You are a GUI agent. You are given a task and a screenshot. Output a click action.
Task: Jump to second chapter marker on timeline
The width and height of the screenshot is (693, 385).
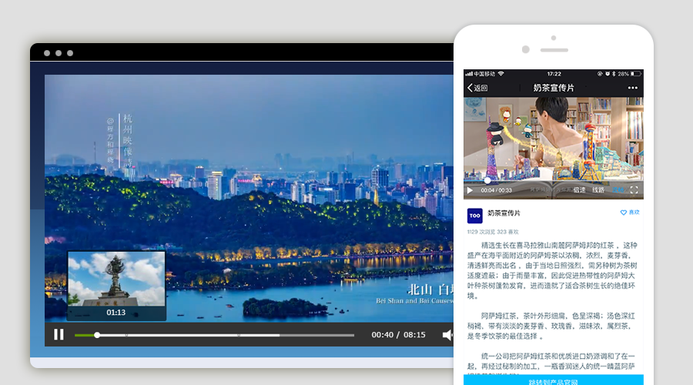[x=239, y=335]
